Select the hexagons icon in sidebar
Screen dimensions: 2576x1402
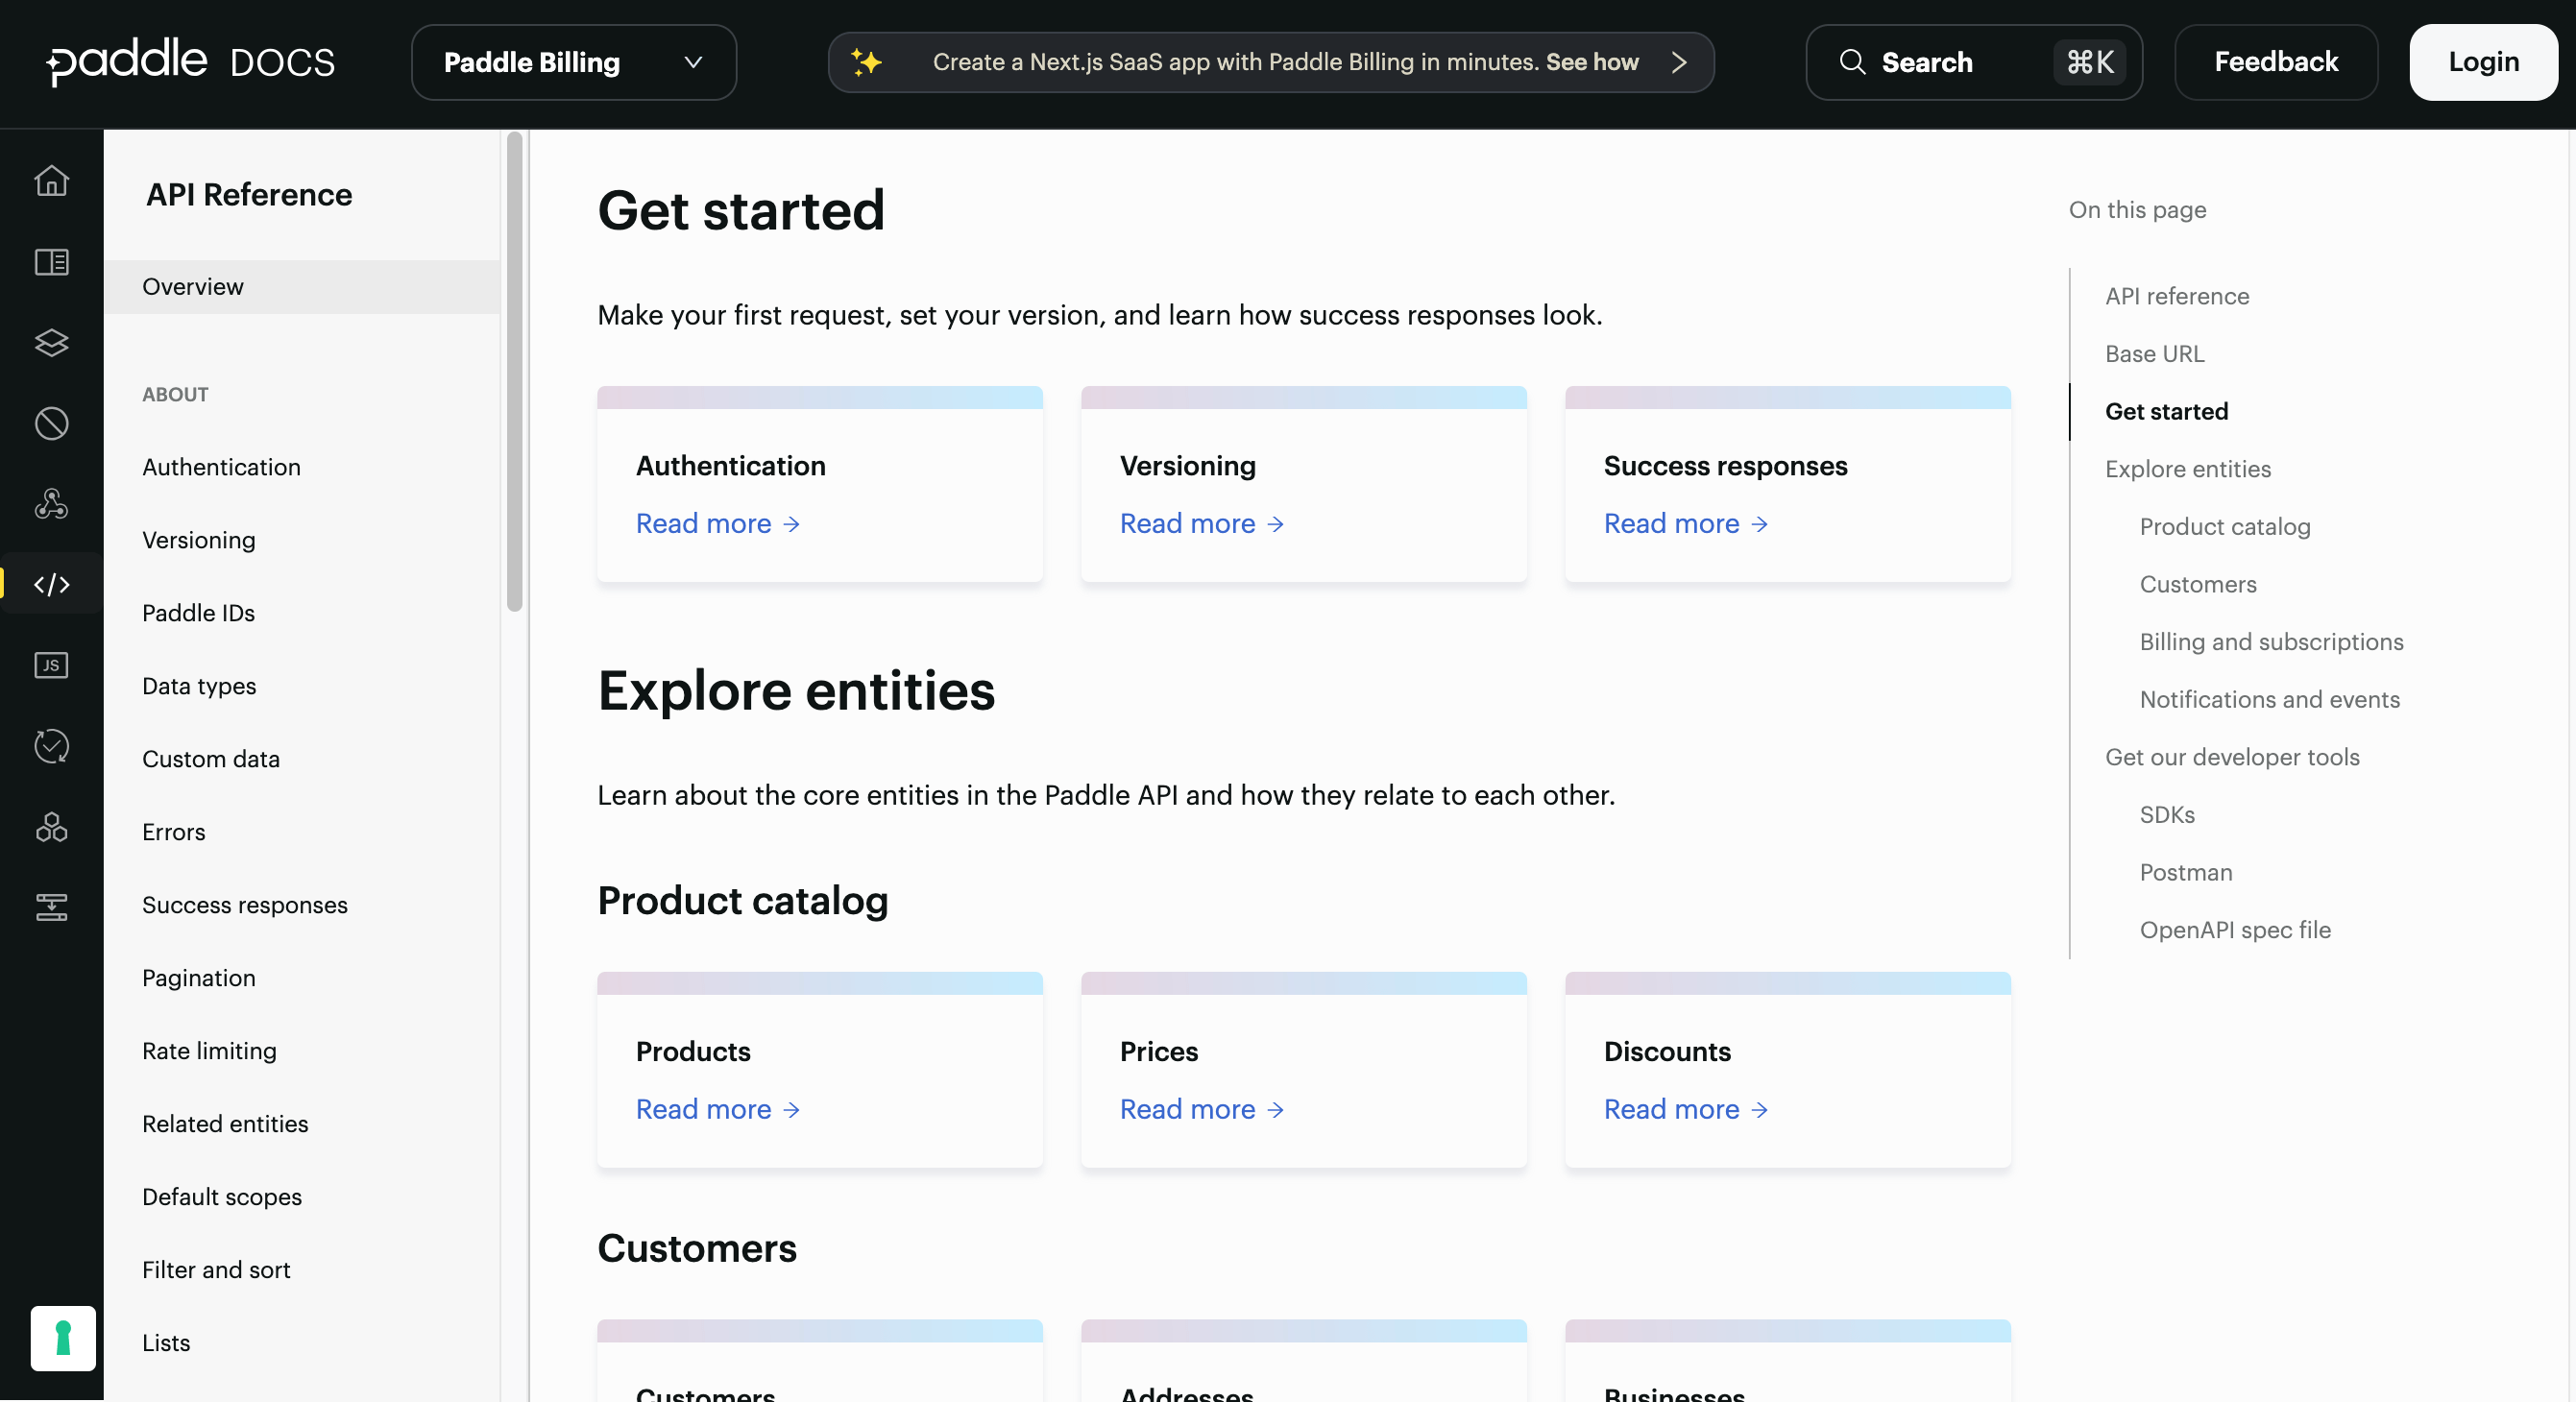50,828
